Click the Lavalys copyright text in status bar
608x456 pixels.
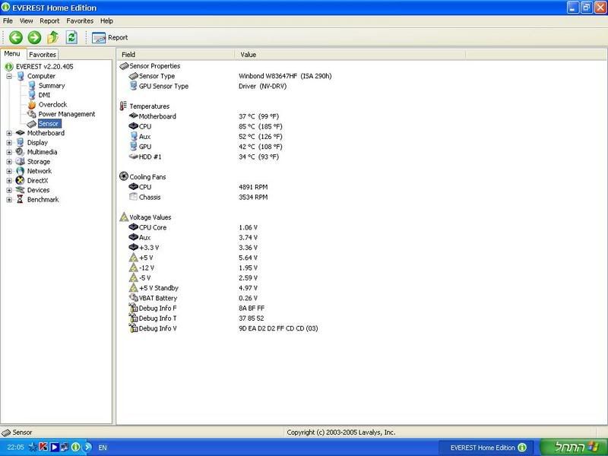click(x=341, y=432)
